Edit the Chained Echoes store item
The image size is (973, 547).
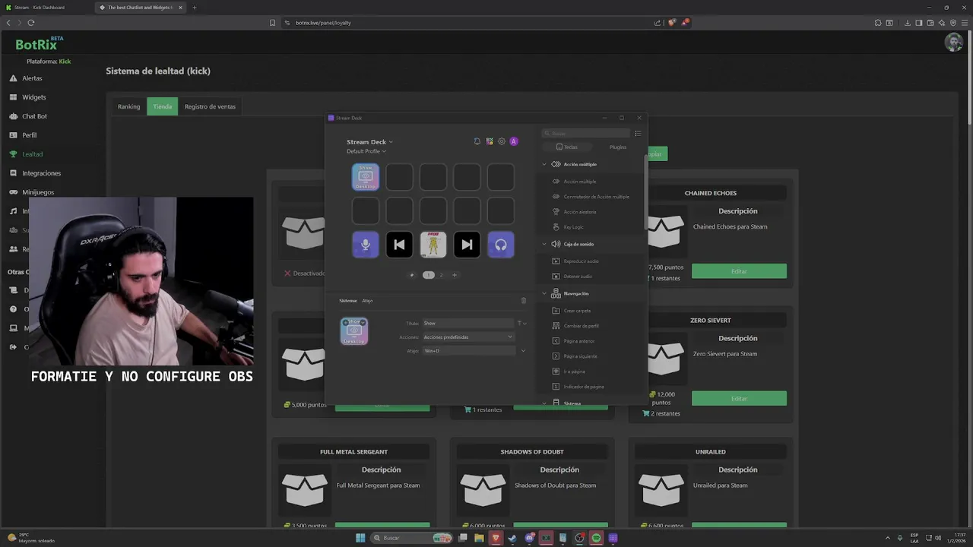739,271
